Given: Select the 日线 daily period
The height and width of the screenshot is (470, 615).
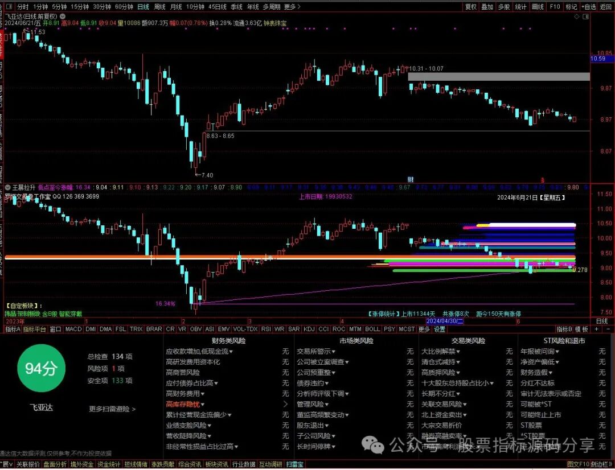Looking at the screenshot, I should pos(143,7).
